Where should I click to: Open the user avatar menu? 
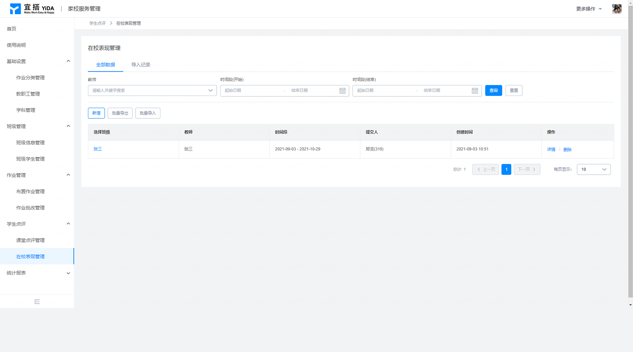coord(617,9)
